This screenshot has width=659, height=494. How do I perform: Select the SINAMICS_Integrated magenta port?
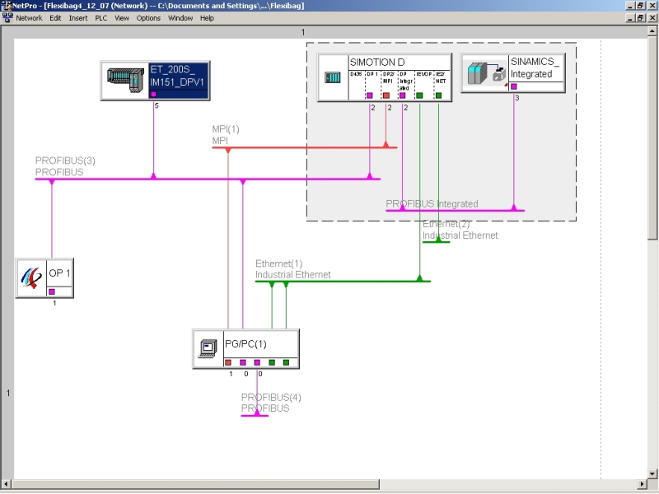pos(513,86)
